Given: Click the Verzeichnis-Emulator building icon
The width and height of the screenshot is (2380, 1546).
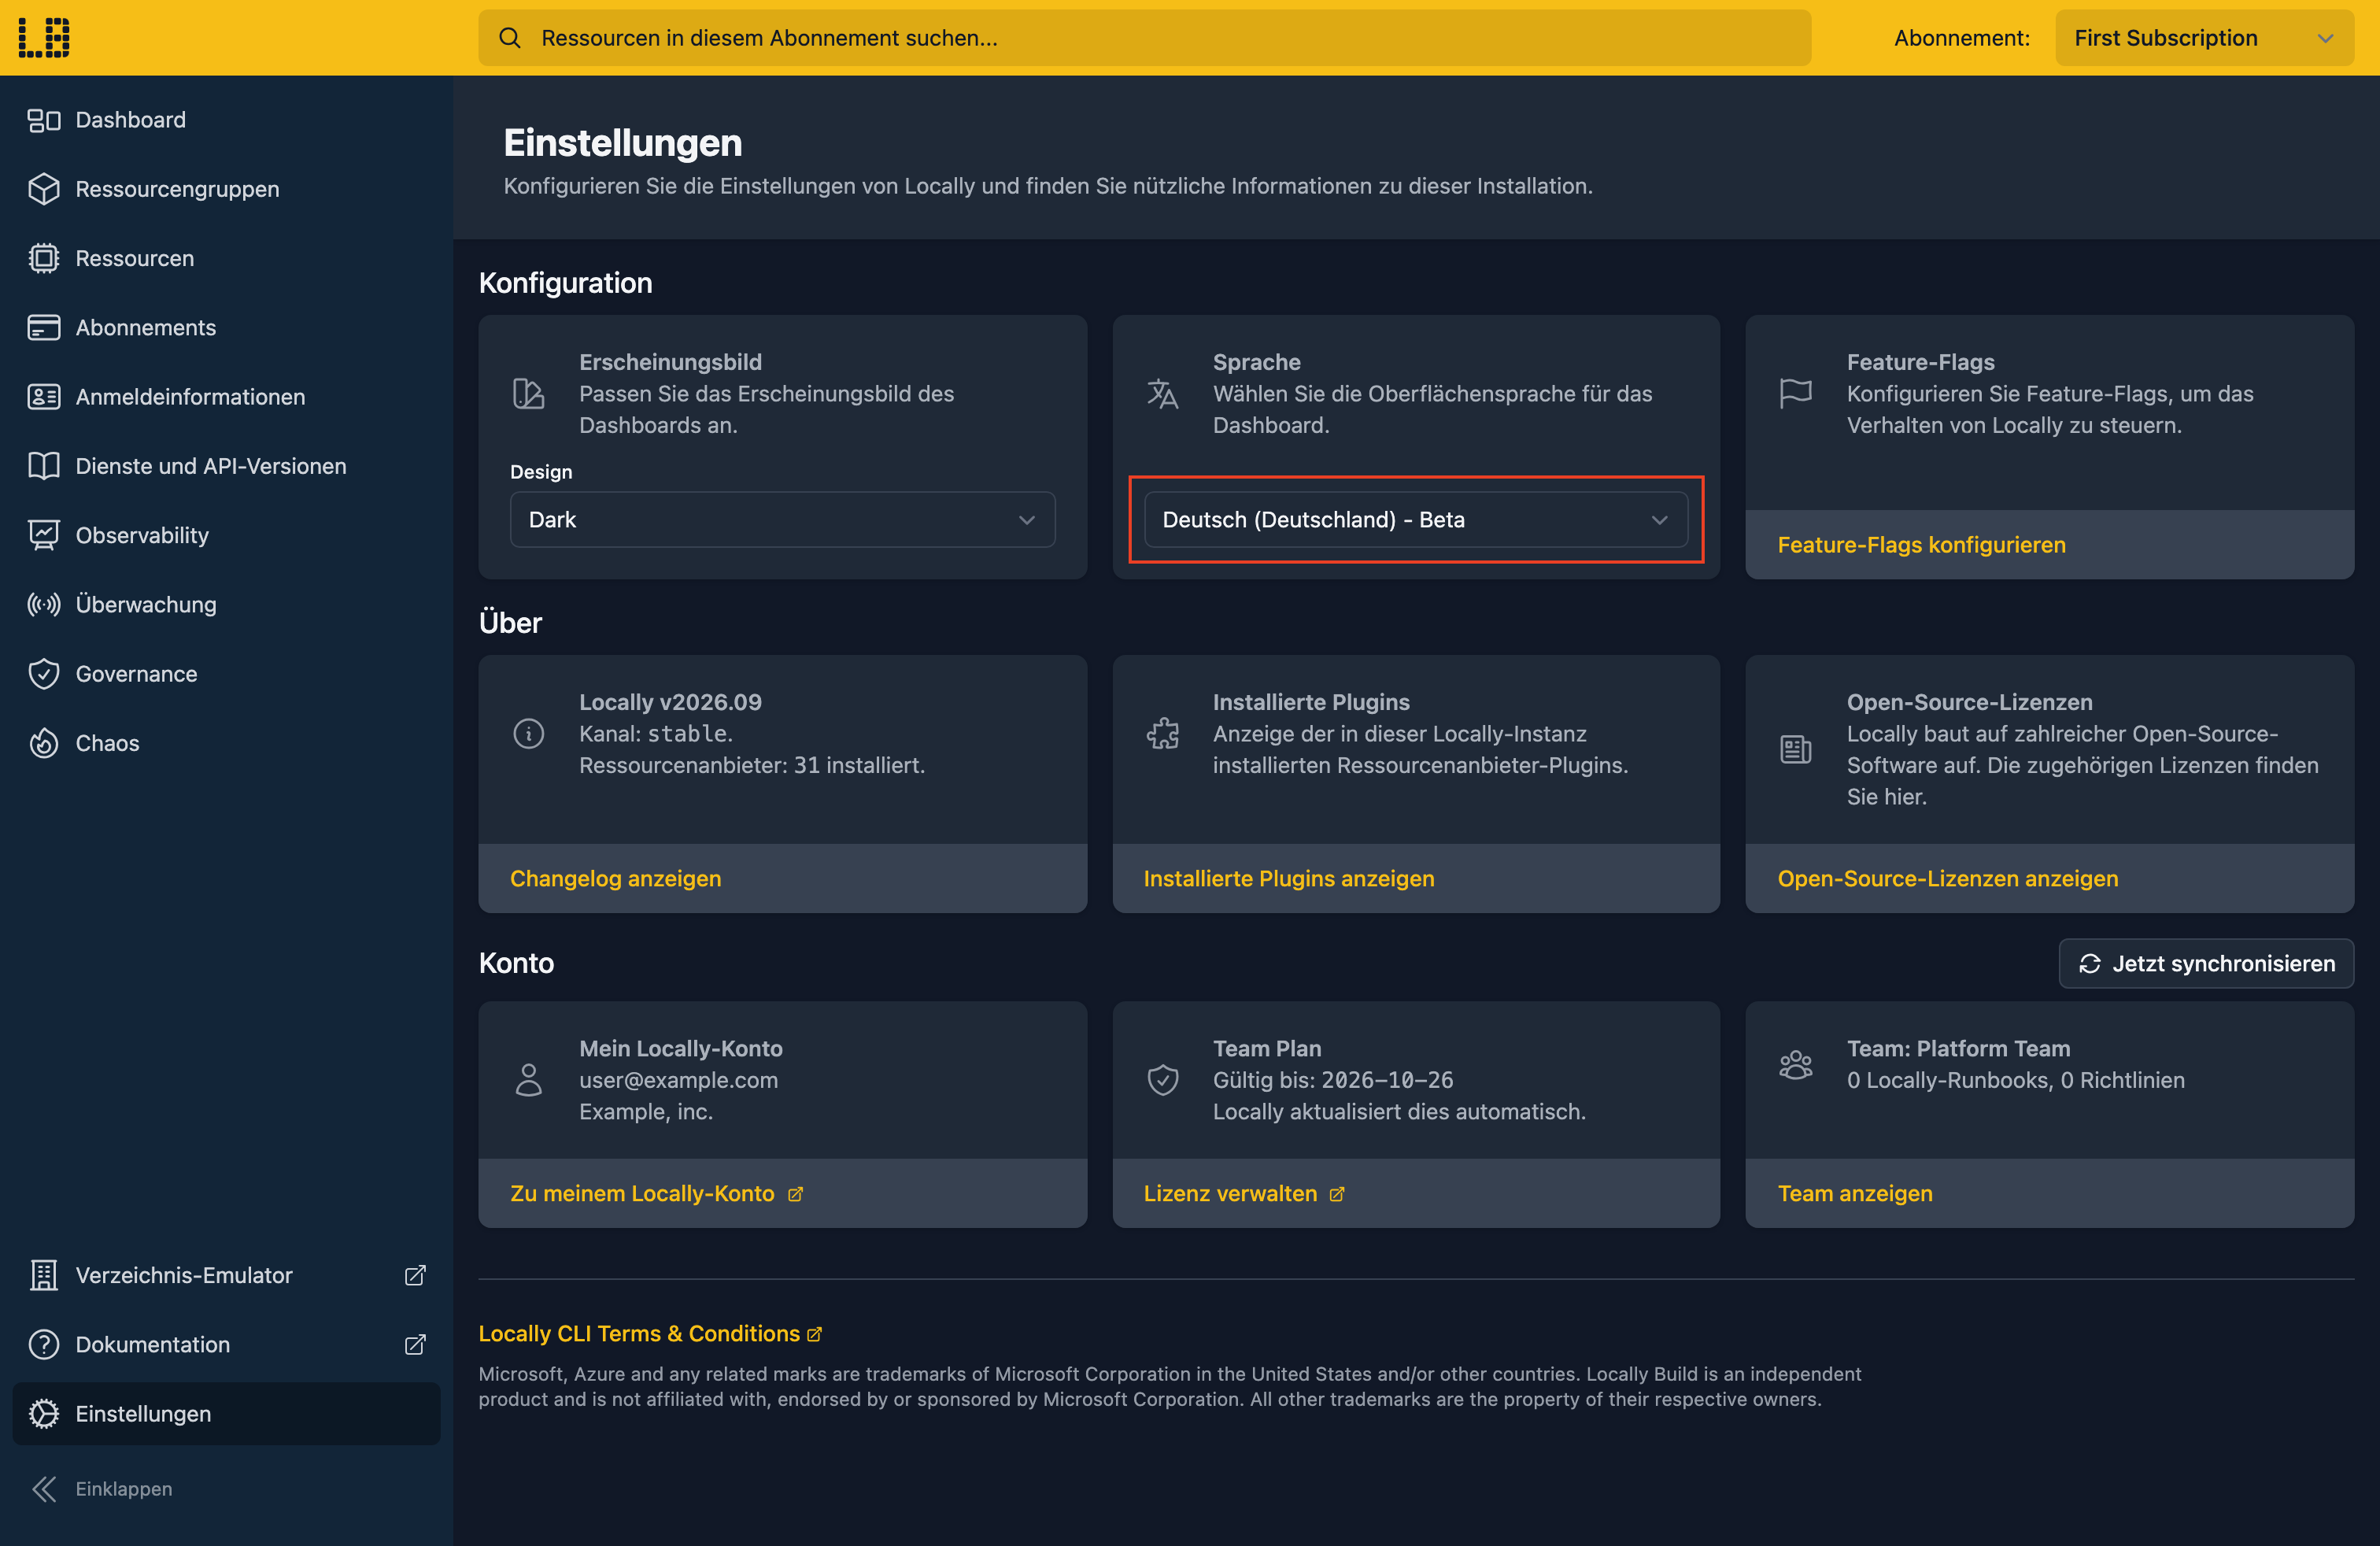Looking at the screenshot, I should (44, 1275).
